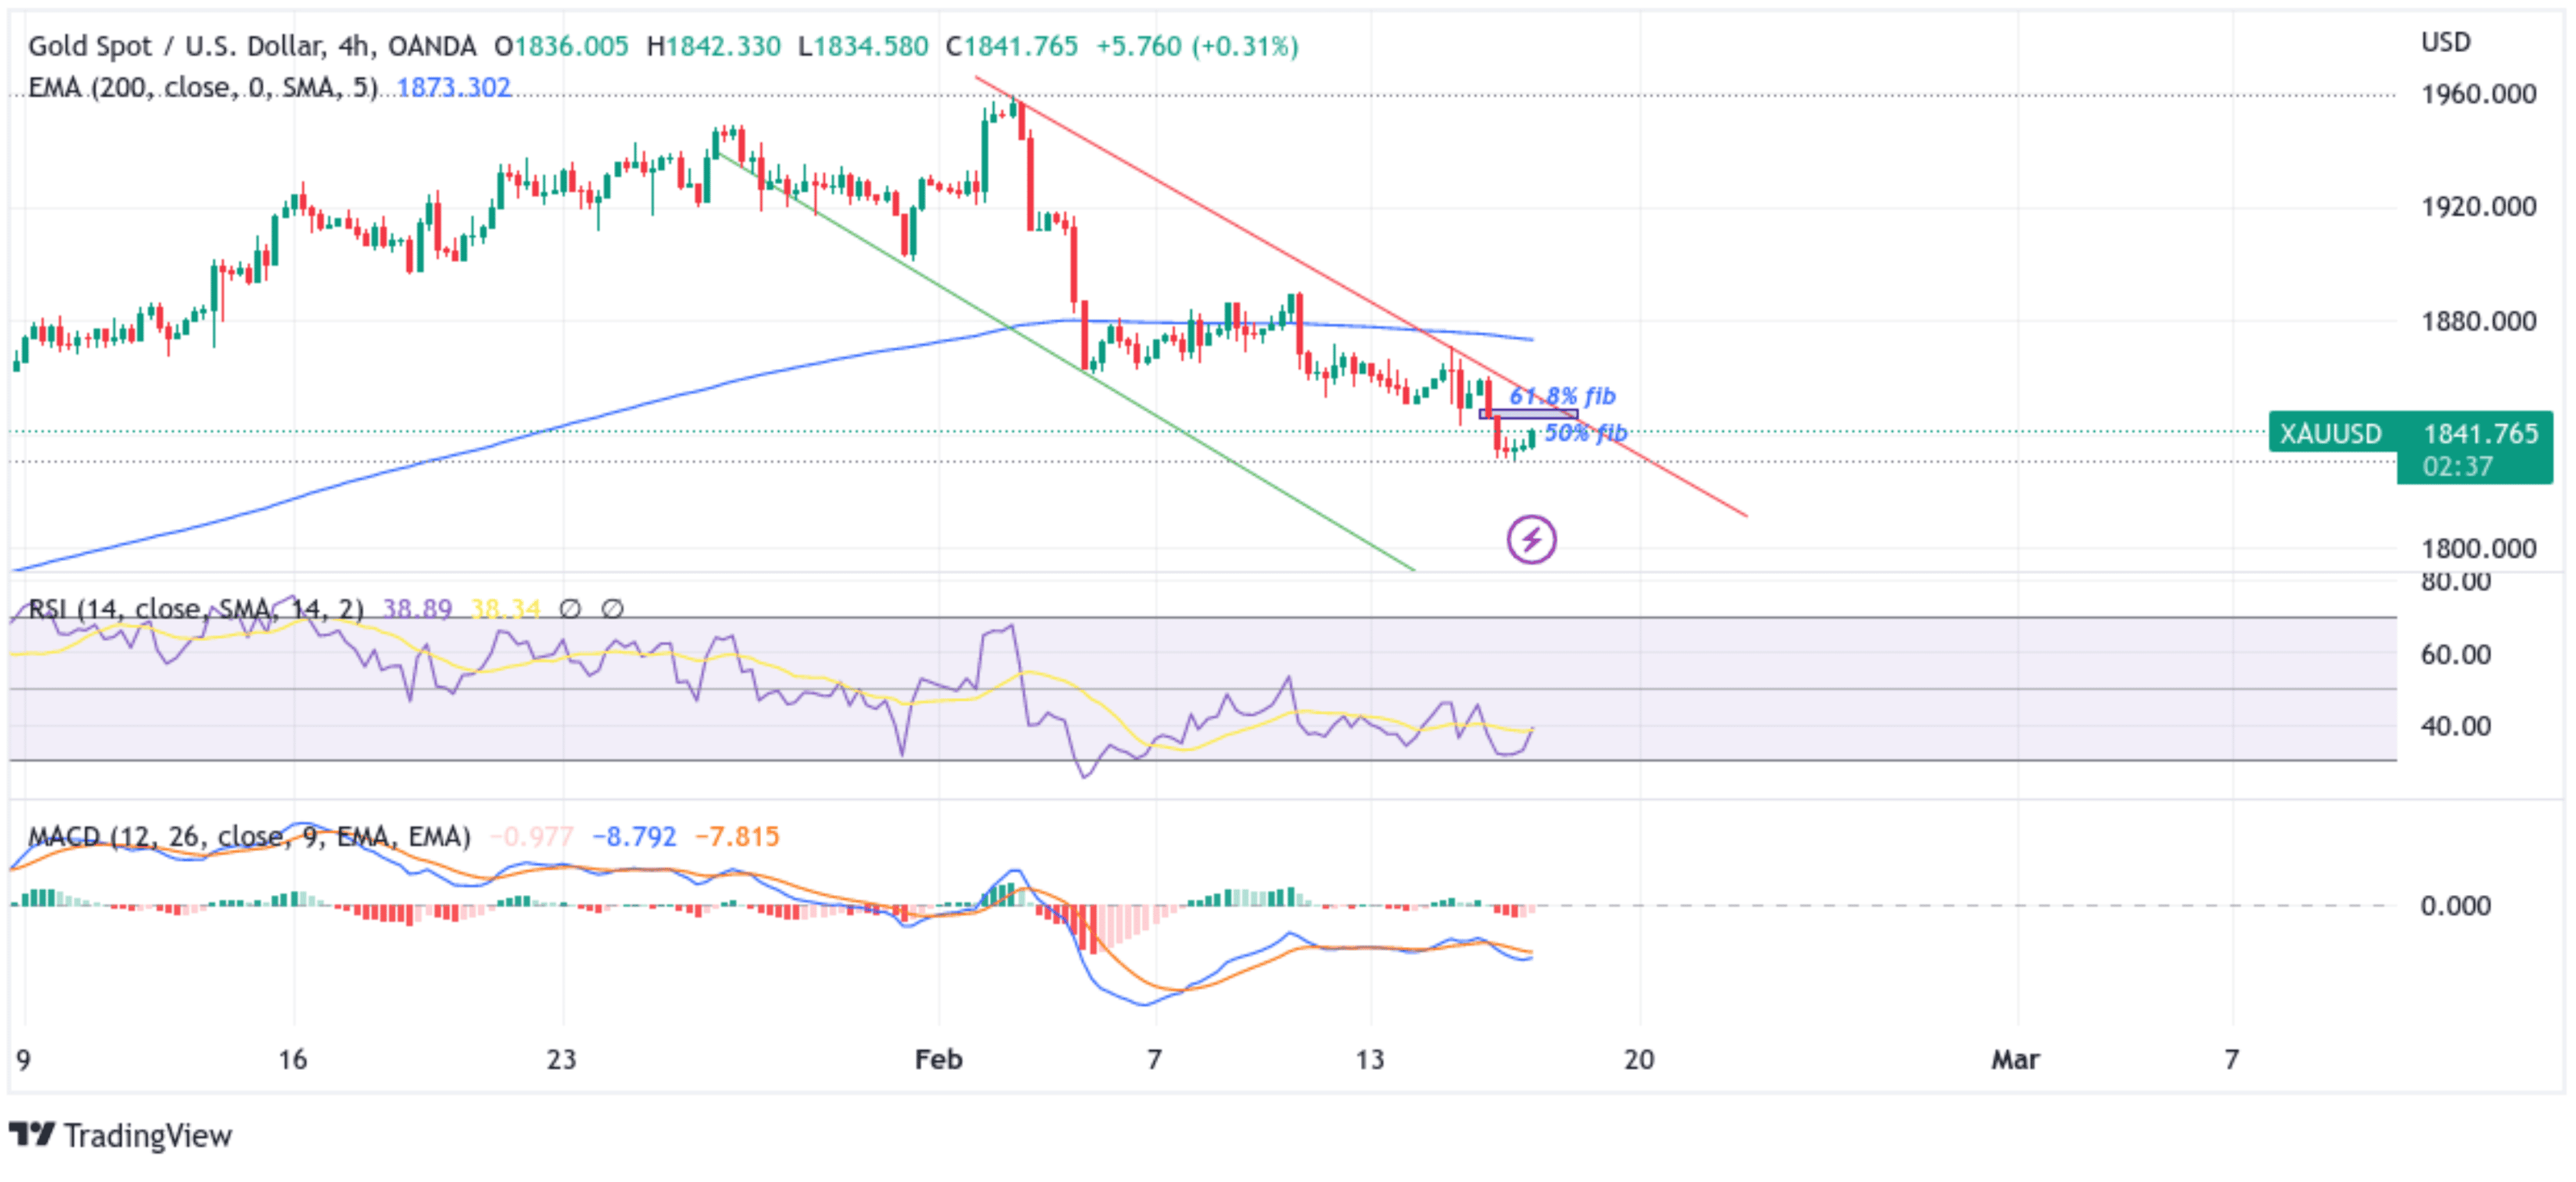
Task: Click the XAUUSD price label 1841.765
Action: 2411,434
